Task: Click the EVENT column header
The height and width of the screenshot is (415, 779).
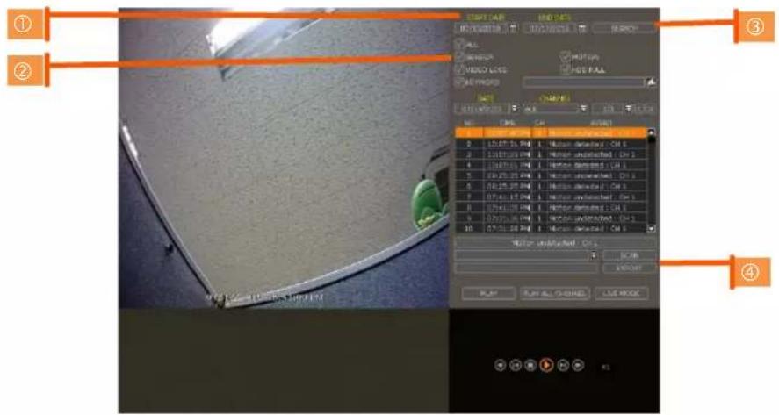Action: click(x=601, y=123)
